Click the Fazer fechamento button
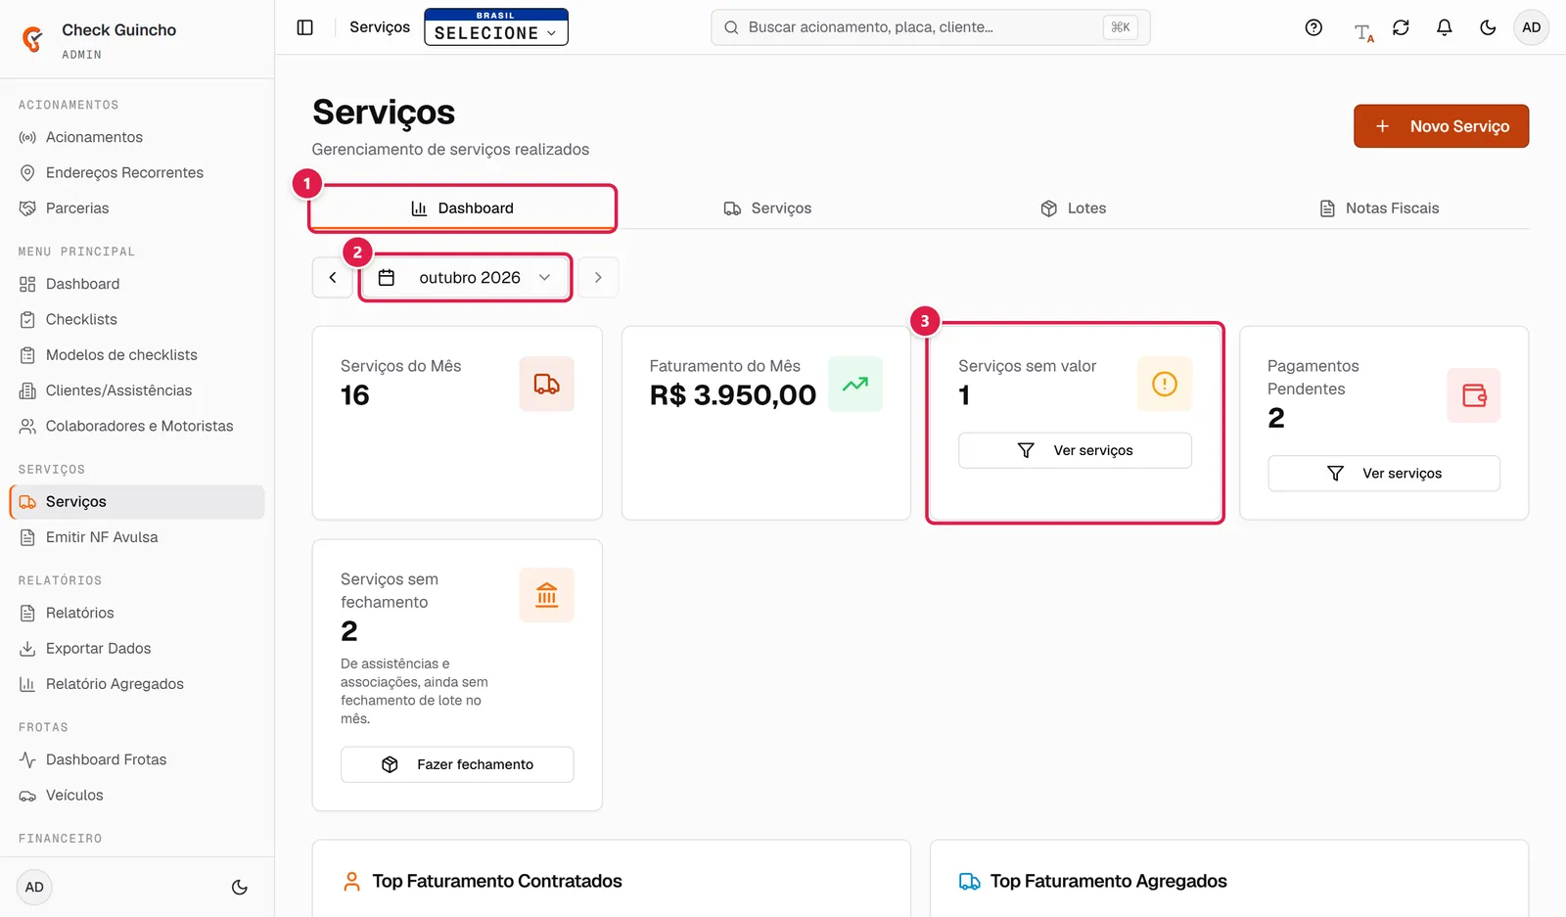This screenshot has width=1566, height=917. click(457, 764)
